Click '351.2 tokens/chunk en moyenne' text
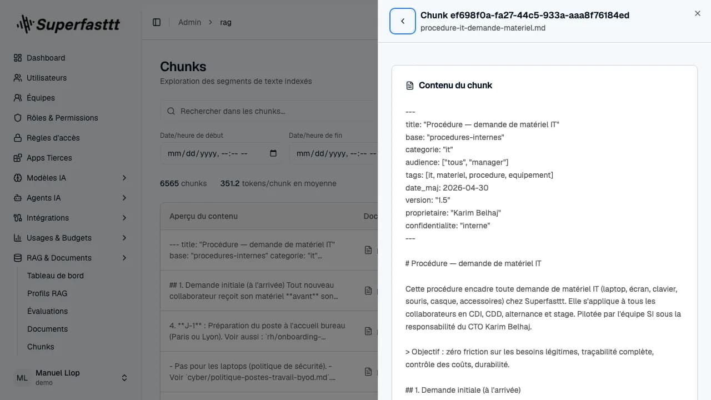 278,183
